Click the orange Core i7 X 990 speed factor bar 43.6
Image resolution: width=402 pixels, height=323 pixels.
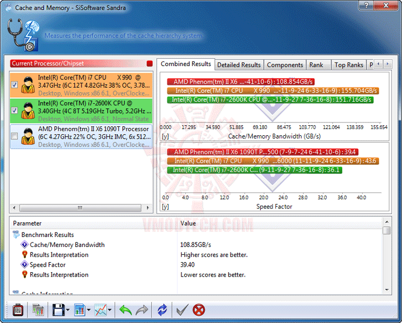pos(273,161)
